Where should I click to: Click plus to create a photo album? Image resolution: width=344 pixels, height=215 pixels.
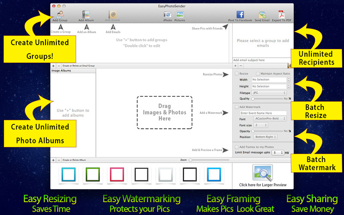pos(53,160)
